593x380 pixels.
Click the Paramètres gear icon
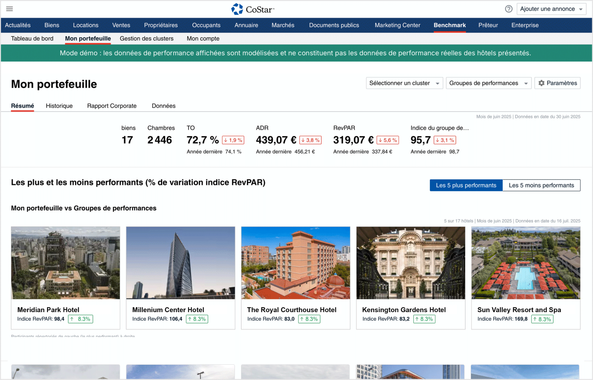541,83
